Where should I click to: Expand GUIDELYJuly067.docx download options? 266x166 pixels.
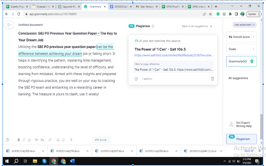[x=132, y=151]
